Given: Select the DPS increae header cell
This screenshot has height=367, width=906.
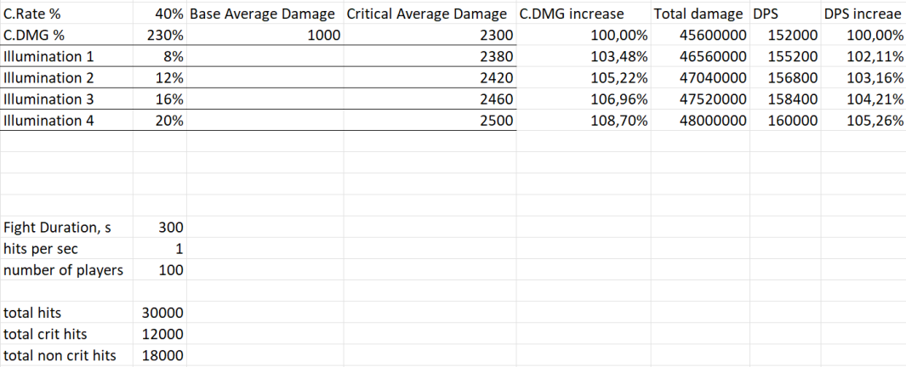Looking at the screenshot, I should [x=862, y=14].
